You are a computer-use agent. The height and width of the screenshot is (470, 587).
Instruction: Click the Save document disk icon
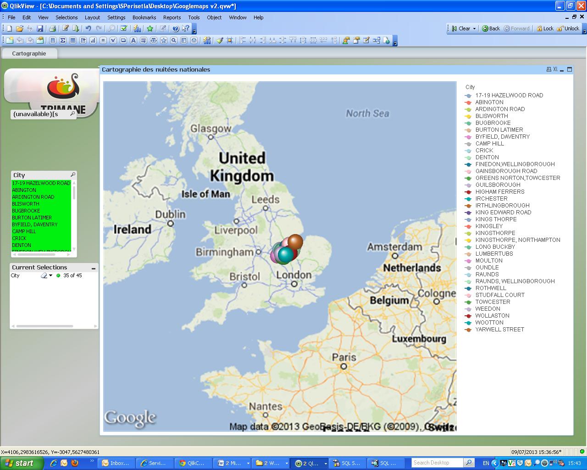click(x=40, y=28)
